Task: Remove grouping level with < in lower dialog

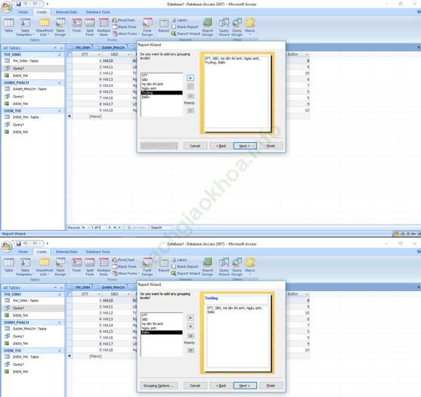Action: 190,327
